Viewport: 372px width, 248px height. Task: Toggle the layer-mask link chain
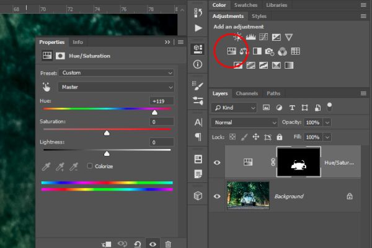click(x=273, y=162)
